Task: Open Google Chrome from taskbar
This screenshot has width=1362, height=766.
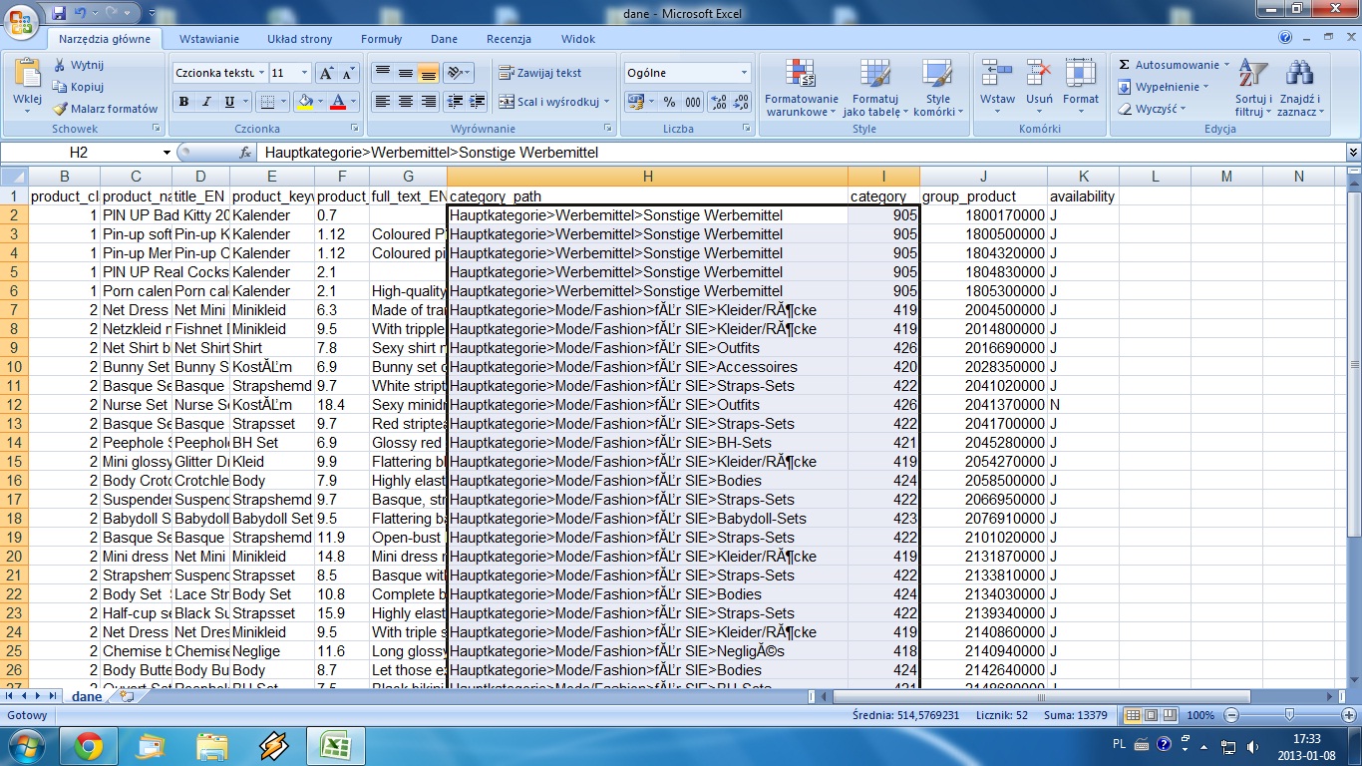Action: (x=88, y=745)
